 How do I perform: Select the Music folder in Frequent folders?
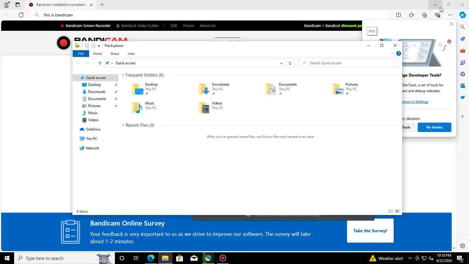(x=144, y=108)
